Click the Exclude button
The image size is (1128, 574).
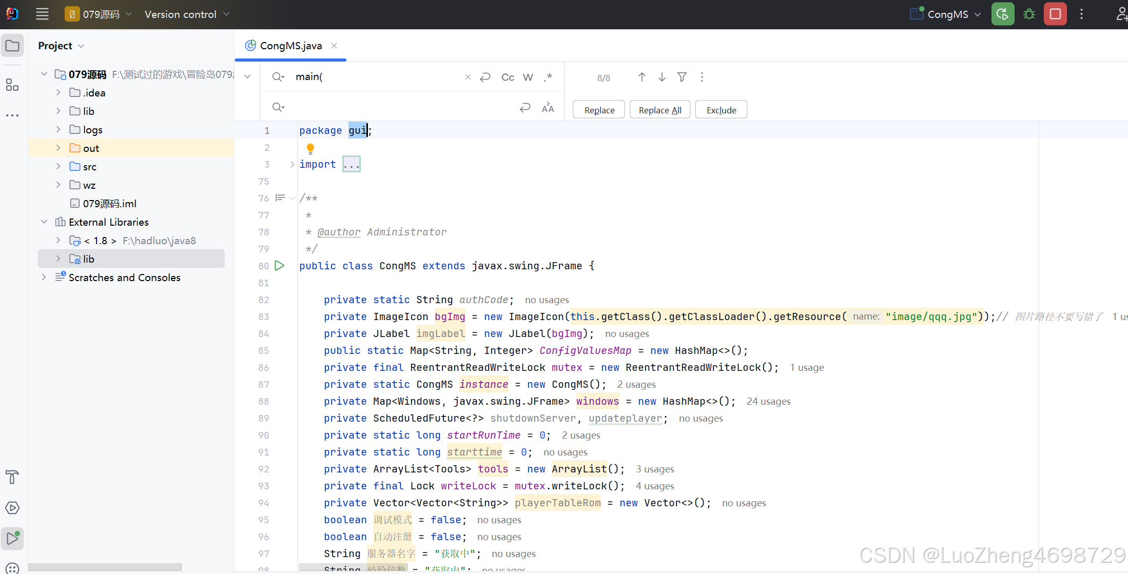[x=721, y=110]
